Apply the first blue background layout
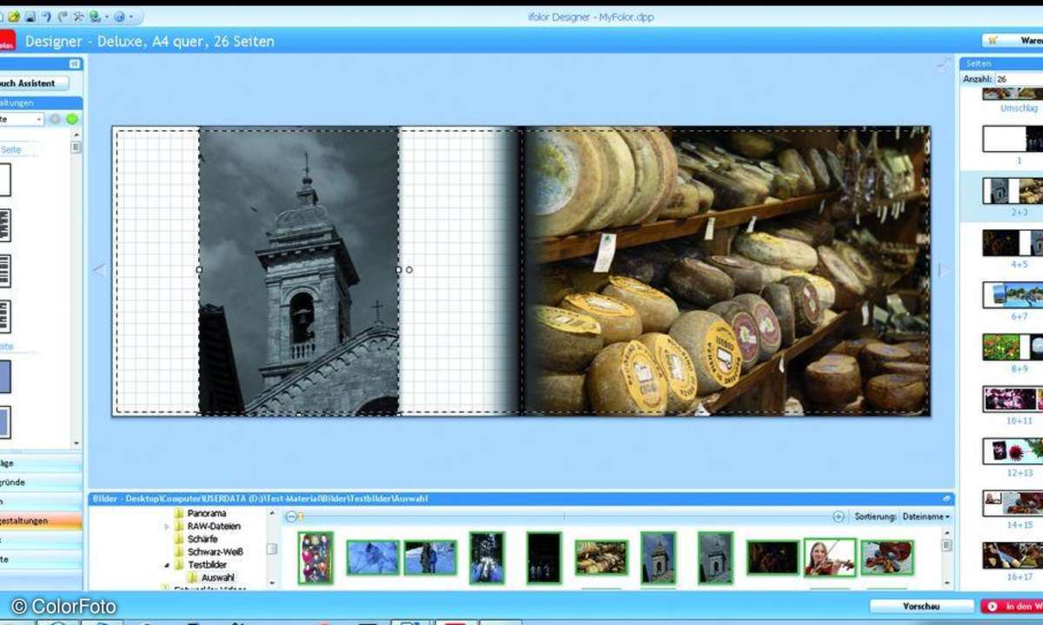Screen dimensions: 1043x625 5,377
